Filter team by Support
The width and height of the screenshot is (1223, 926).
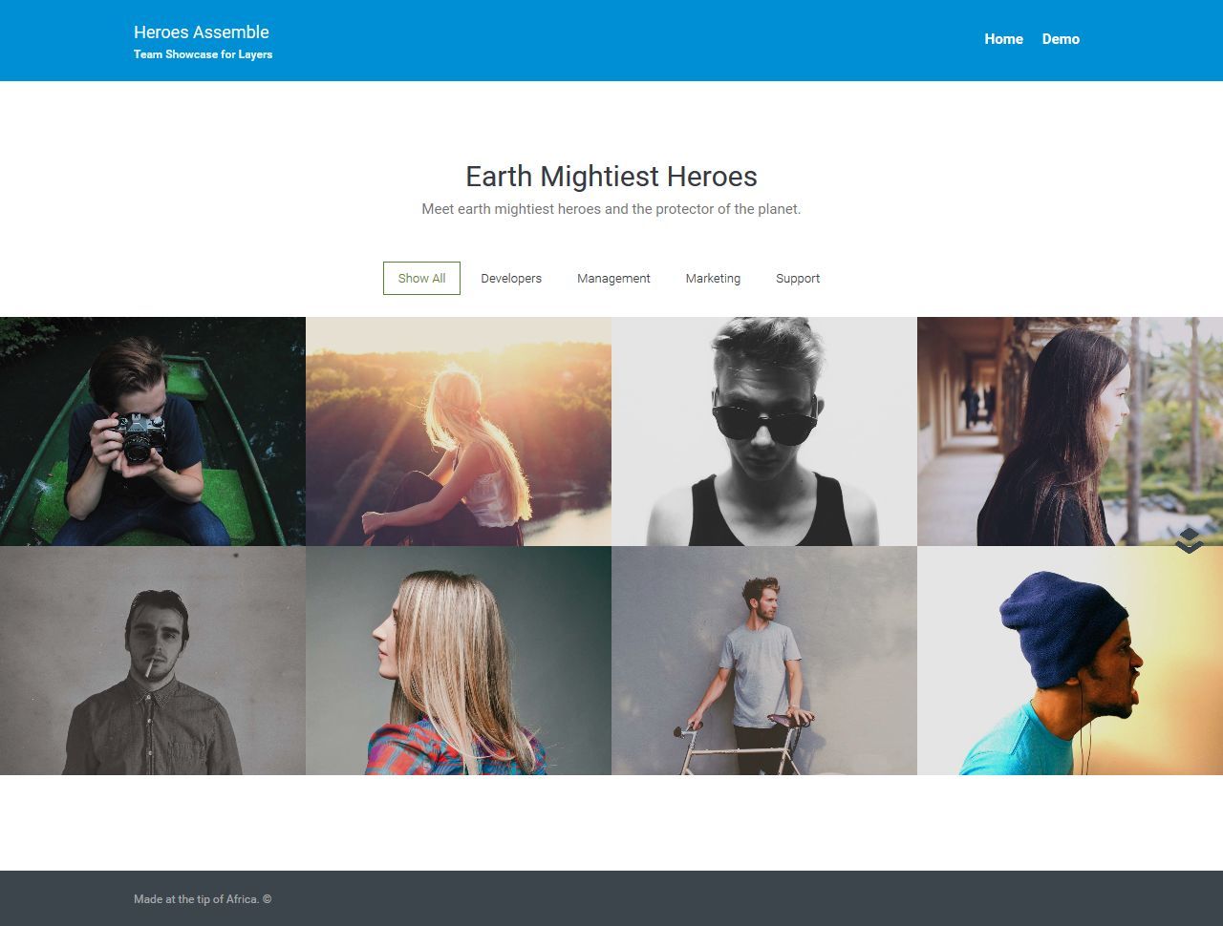pos(798,278)
